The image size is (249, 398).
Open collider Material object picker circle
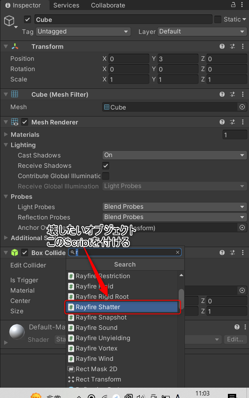tap(242, 291)
